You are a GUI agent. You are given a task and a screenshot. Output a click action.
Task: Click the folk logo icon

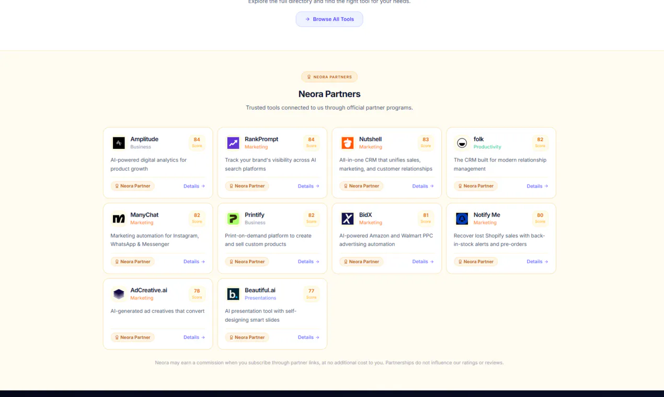[x=462, y=143]
